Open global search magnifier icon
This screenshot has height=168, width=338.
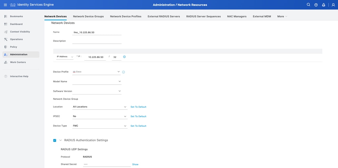point(308,5)
